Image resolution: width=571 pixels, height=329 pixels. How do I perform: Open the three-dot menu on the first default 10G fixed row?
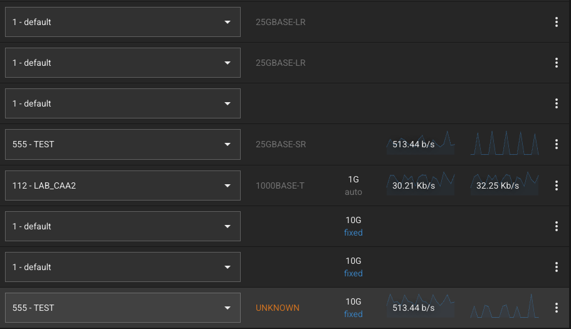[556, 226]
